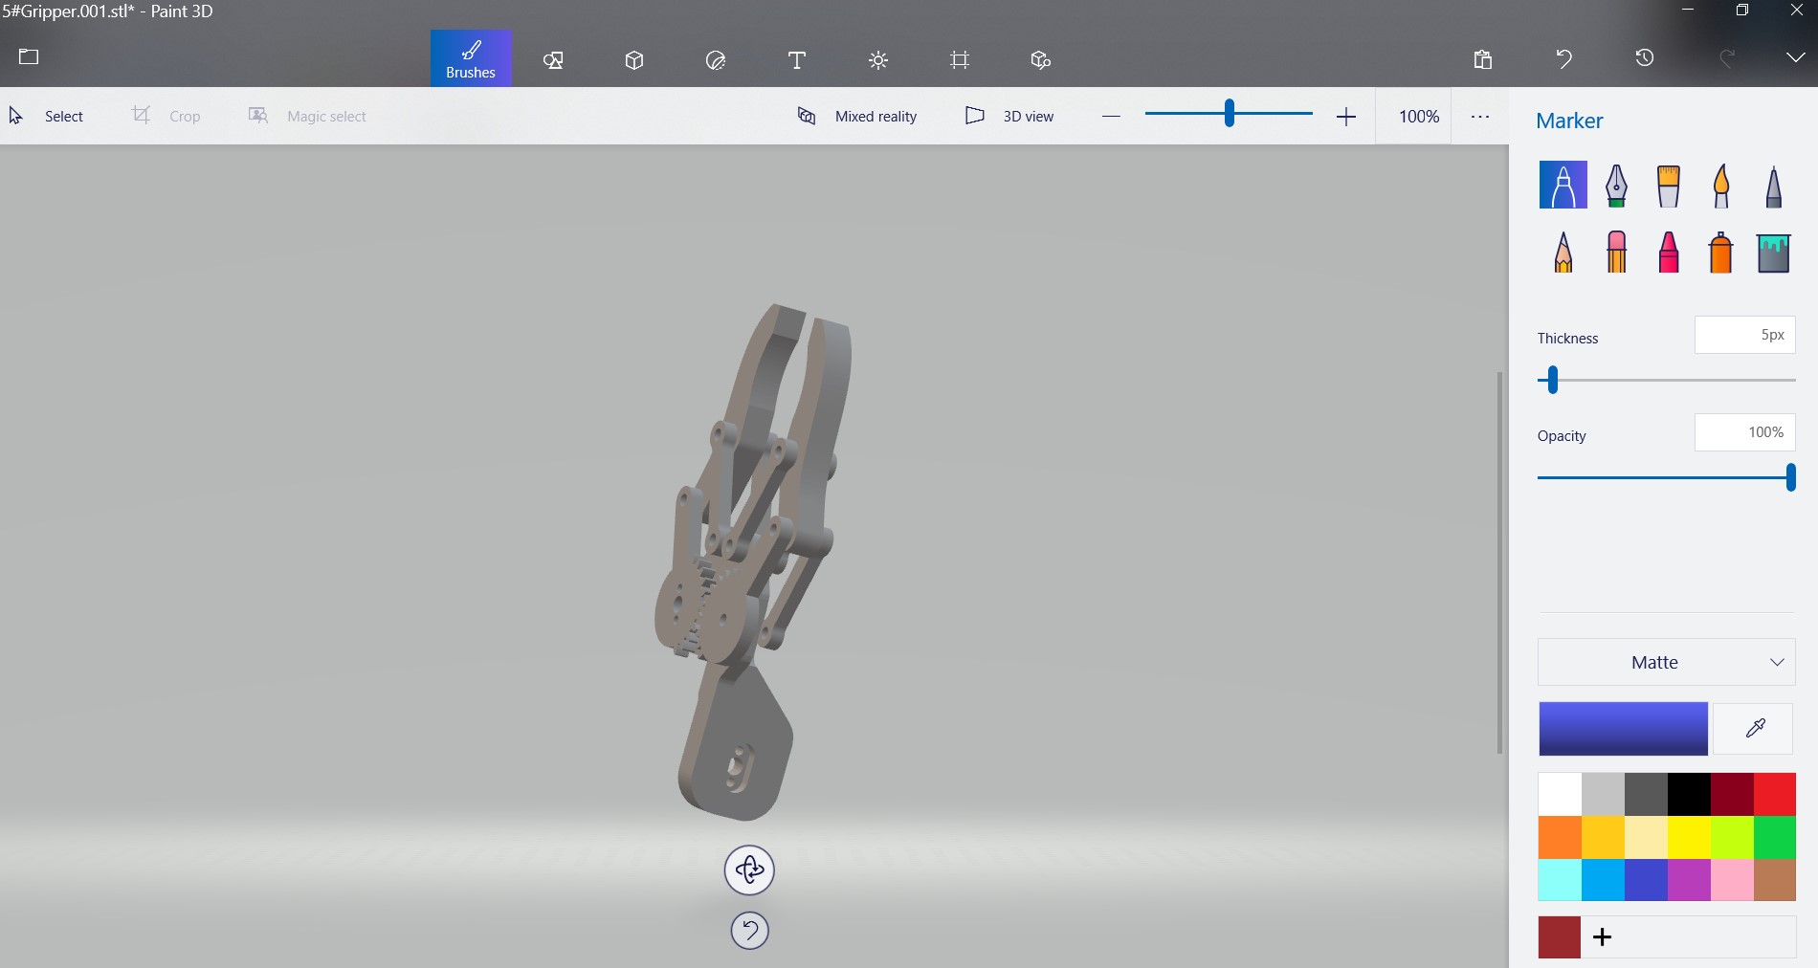Image resolution: width=1818 pixels, height=968 pixels.
Task: Open the Text tool
Action: [x=796, y=59]
